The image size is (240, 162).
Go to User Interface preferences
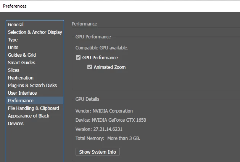pyautogui.click(x=23, y=93)
